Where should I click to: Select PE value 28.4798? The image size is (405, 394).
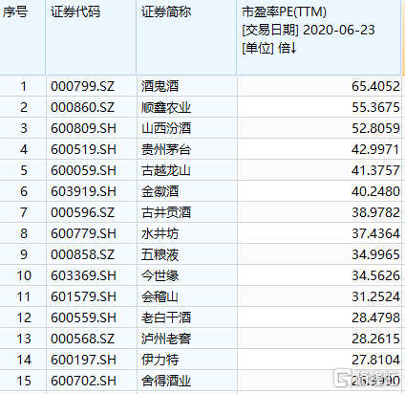[x=375, y=317]
